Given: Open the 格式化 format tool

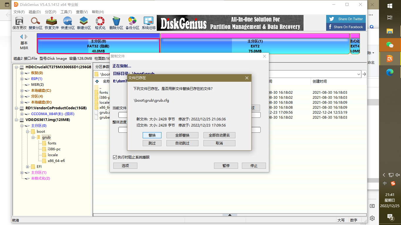Looking at the screenshot, I should pyautogui.click(x=100, y=22).
